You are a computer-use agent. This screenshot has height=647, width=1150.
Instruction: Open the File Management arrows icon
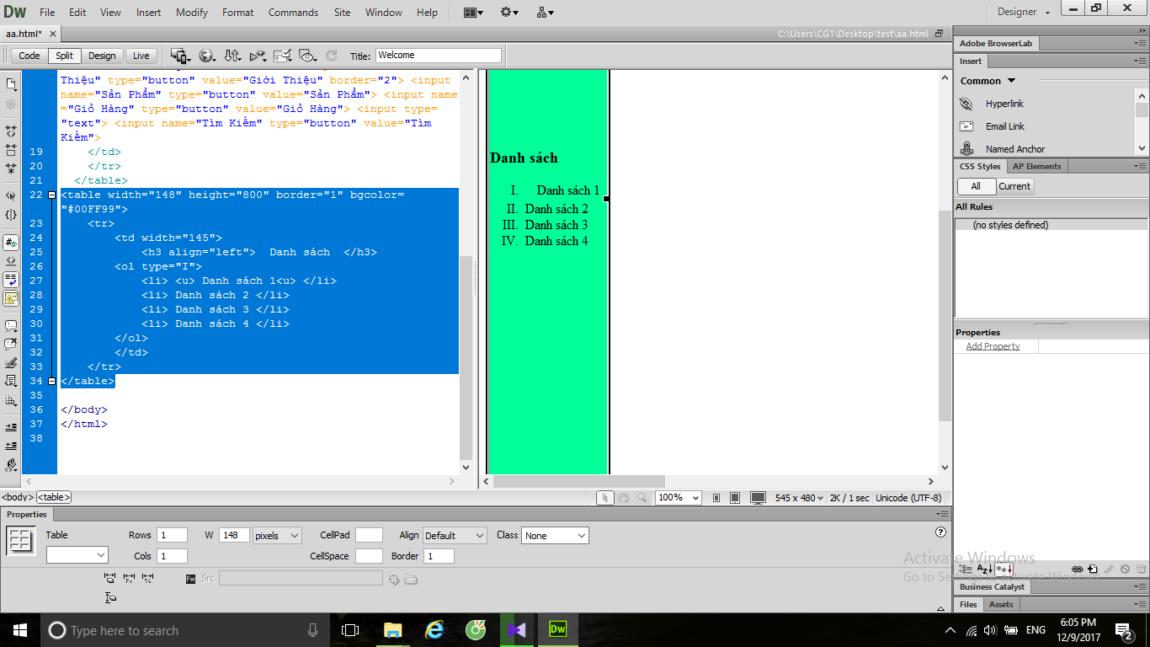point(232,56)
